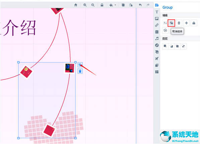Click the bring to front layer icon
This screenshot has width=200, height=144.
pyautogui.click(x=165, y=46)
